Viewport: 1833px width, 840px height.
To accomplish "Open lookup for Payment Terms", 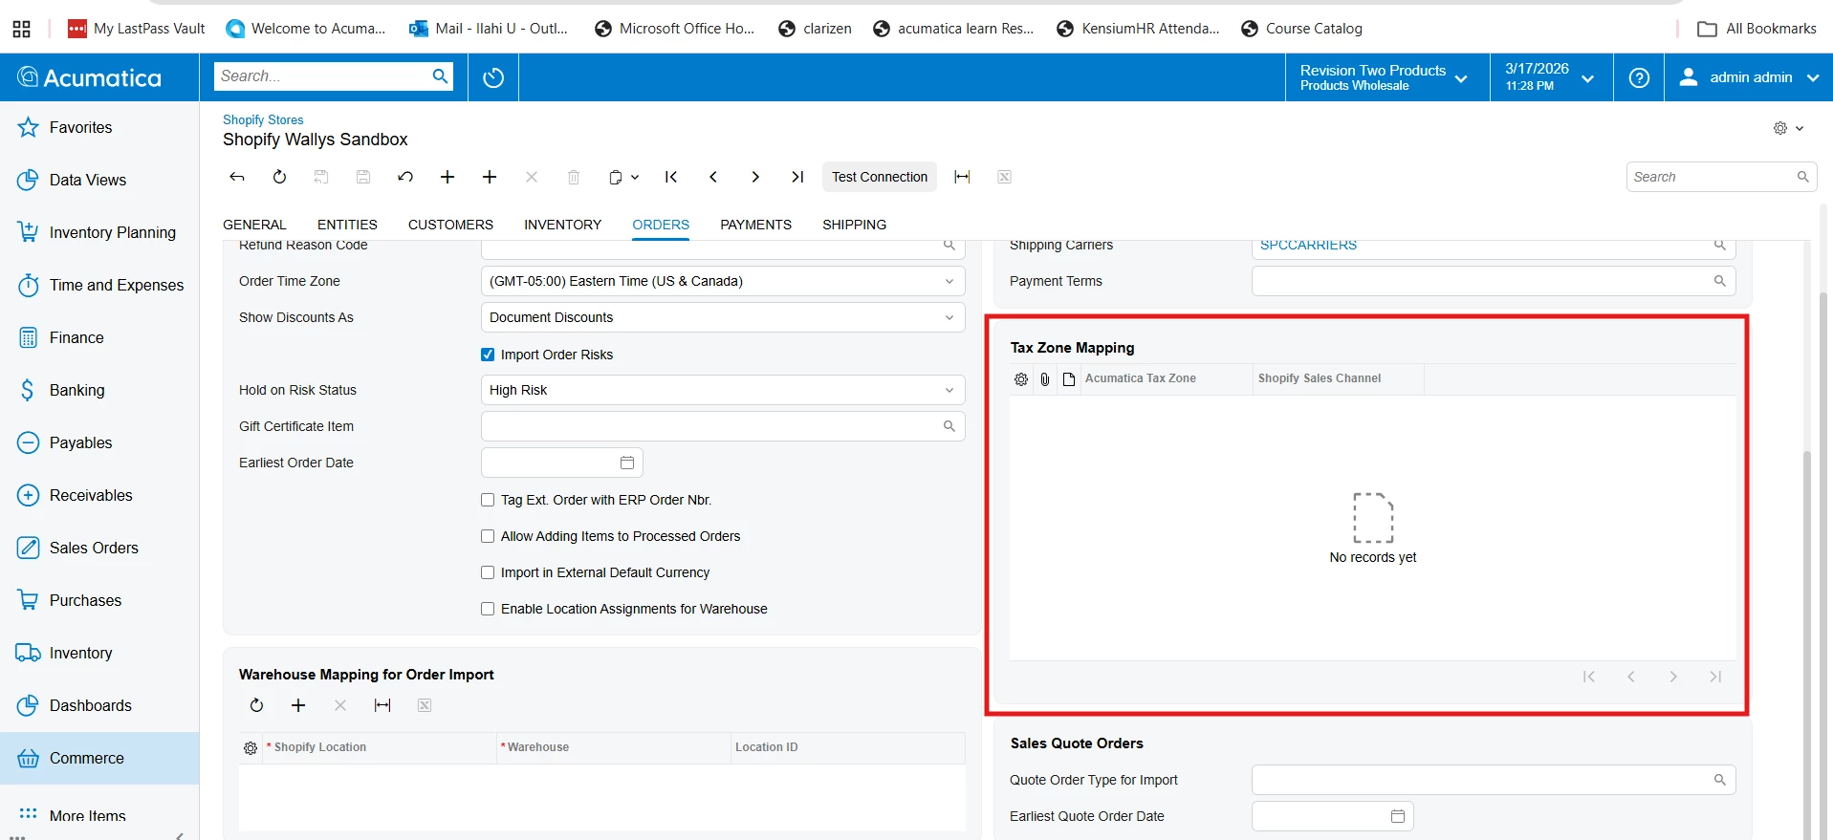I will tap(1719, 281).
